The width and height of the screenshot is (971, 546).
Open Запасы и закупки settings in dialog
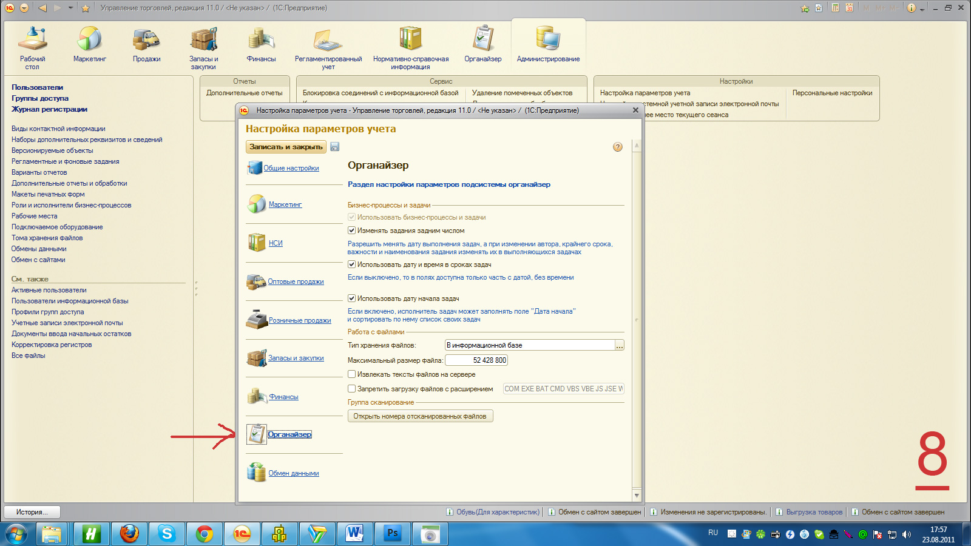click(296, 359)
